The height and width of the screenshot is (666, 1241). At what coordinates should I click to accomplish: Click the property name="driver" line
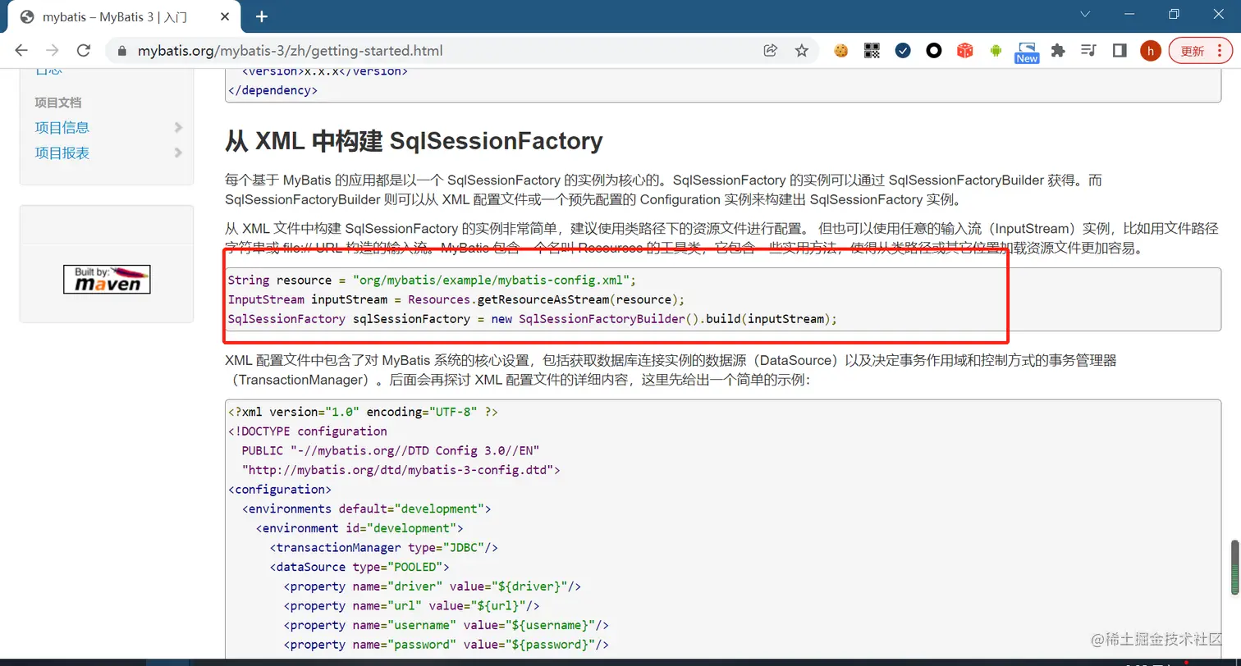433,586
